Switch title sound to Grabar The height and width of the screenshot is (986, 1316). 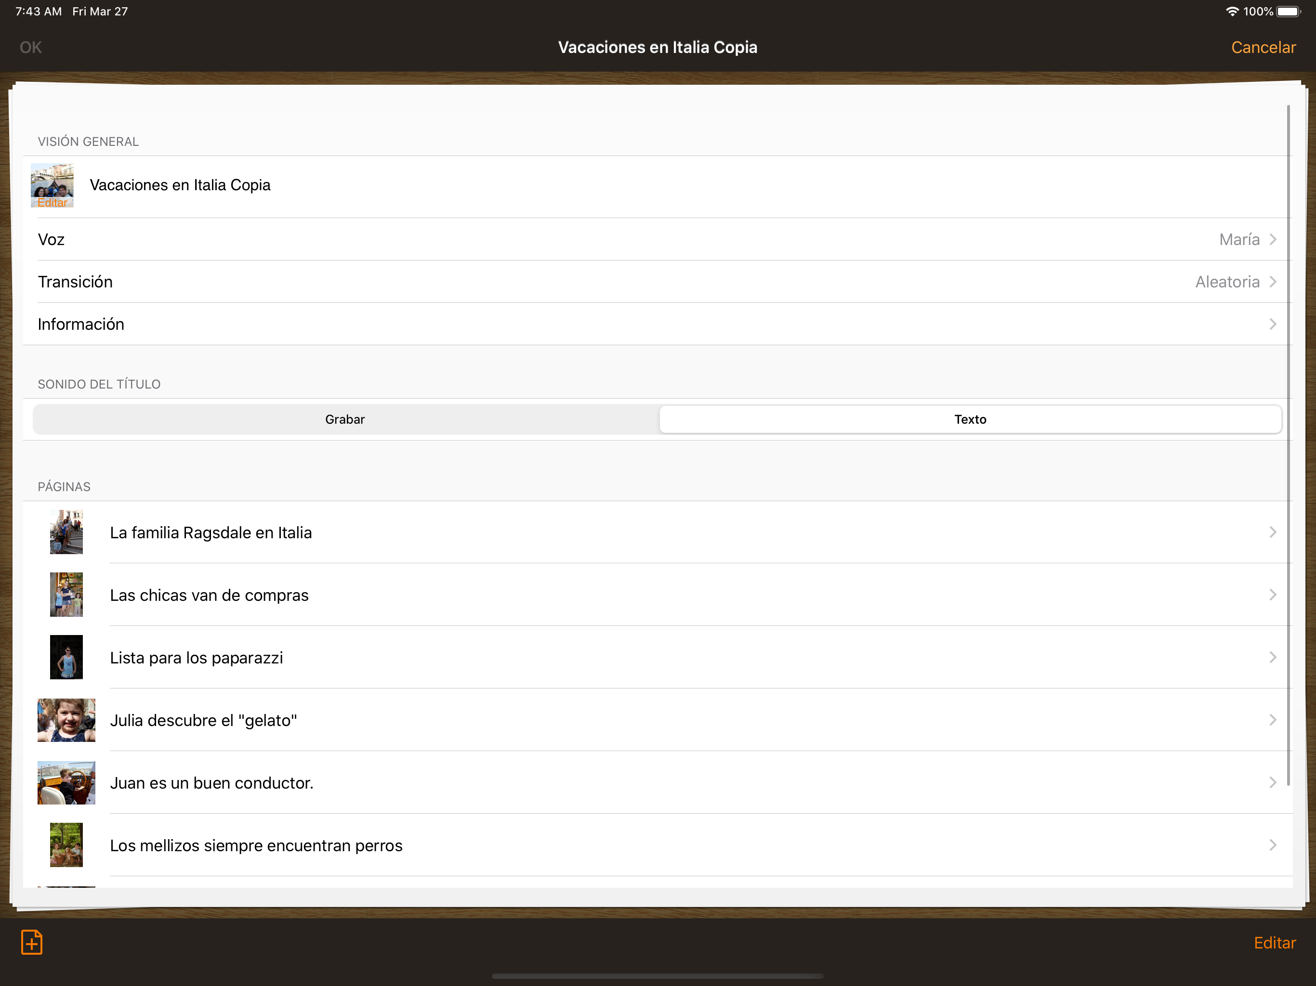coord(345,419)
